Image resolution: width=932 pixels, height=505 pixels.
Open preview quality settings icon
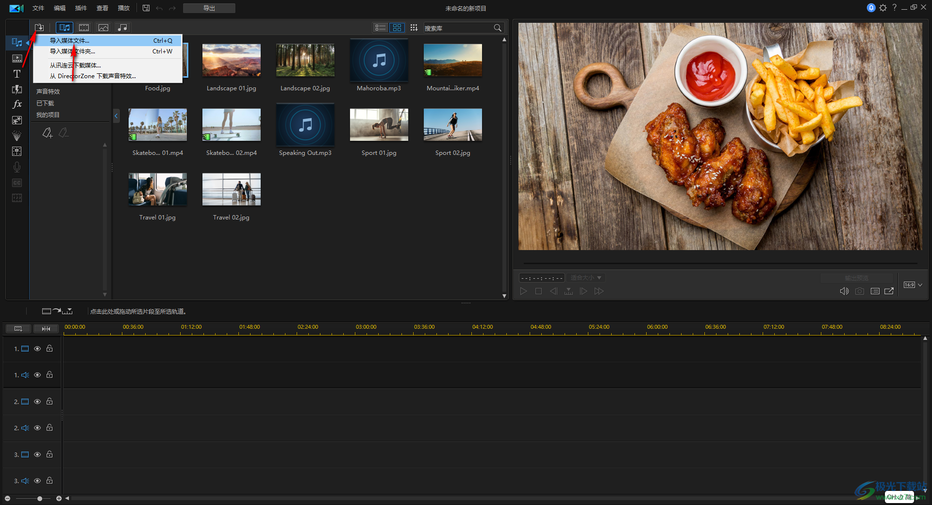[875, 291]
